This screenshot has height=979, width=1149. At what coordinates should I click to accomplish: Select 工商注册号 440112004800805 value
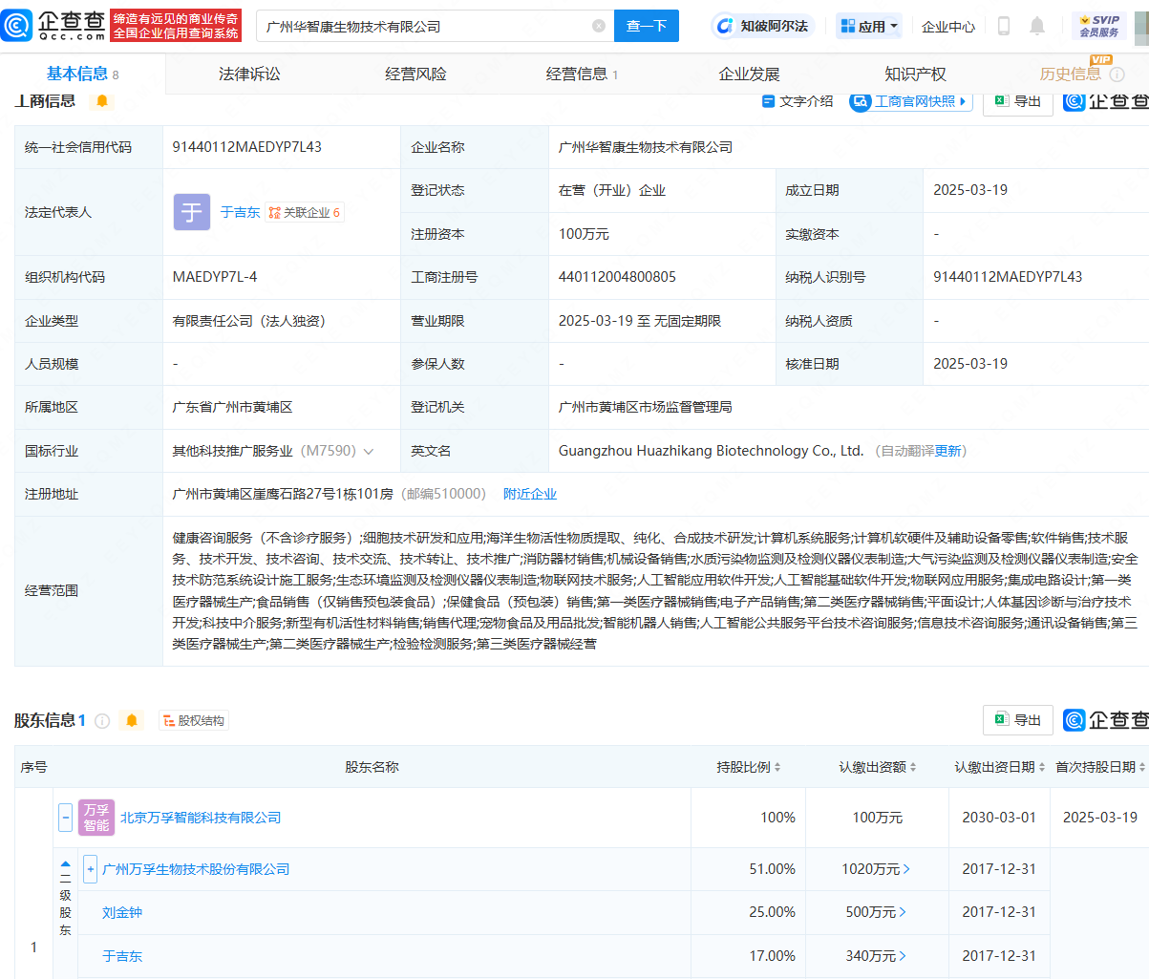[x=617, y=277]
